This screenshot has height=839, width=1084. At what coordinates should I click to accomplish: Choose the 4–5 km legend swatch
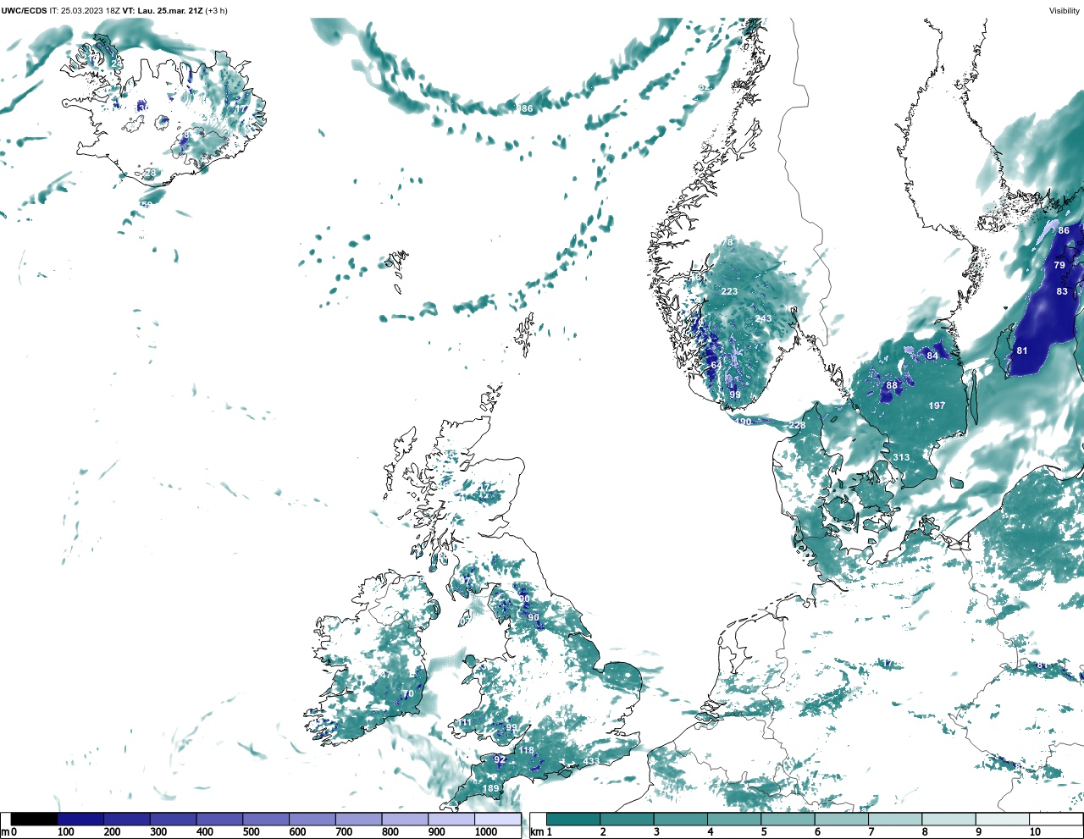click(x=734, y=820)
